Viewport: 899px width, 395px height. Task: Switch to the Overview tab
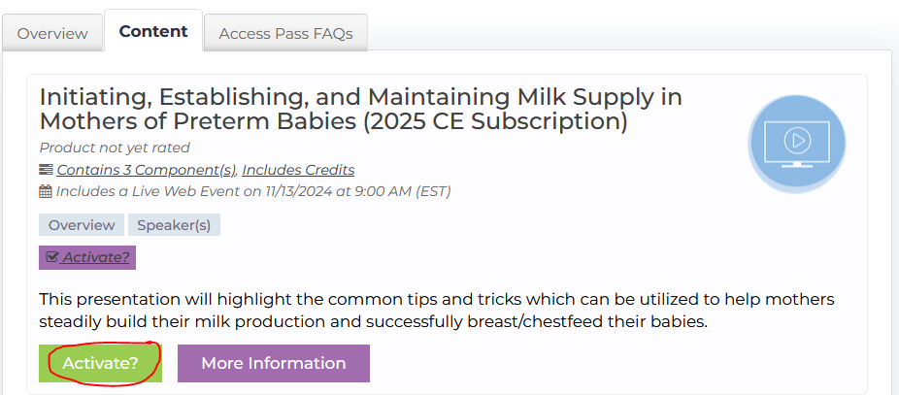52,33
